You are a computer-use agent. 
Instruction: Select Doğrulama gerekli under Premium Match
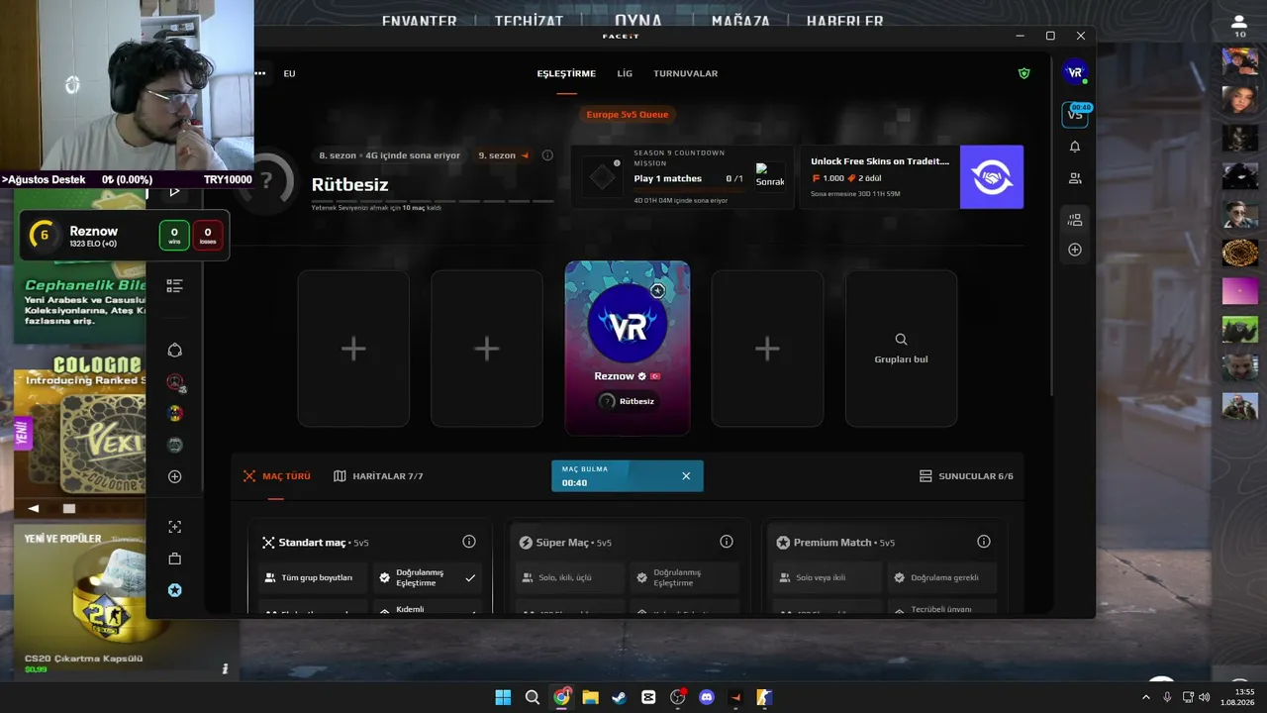tap(942, 577)
